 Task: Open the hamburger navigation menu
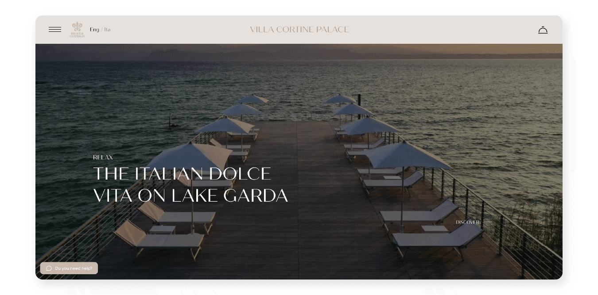[x=55, y=30]
